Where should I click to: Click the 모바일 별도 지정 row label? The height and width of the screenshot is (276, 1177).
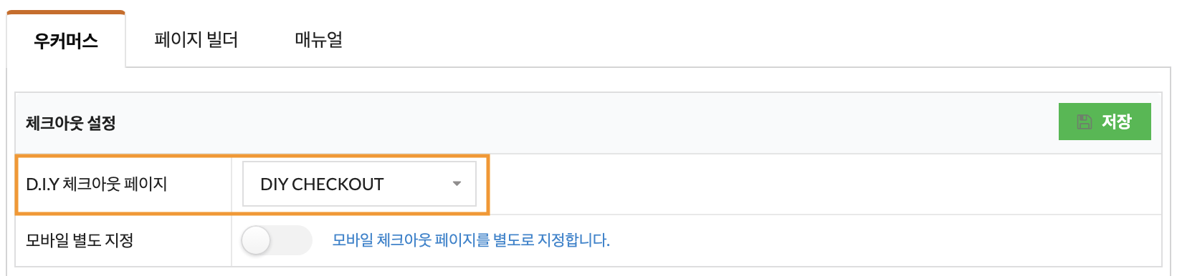pyautogui.click(x=80, y=240)
